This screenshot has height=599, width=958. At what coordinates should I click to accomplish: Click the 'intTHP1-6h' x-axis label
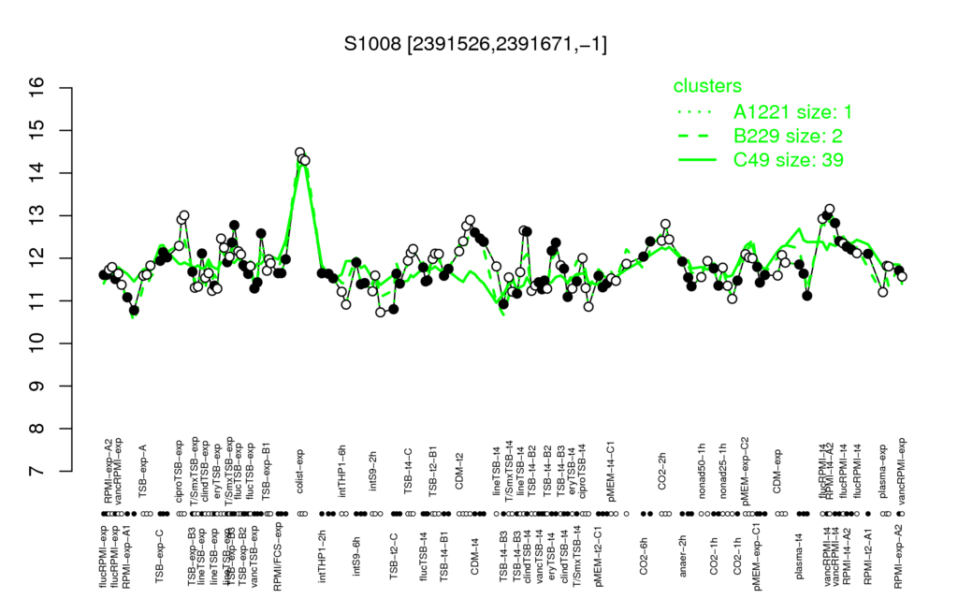coord(342,470)
